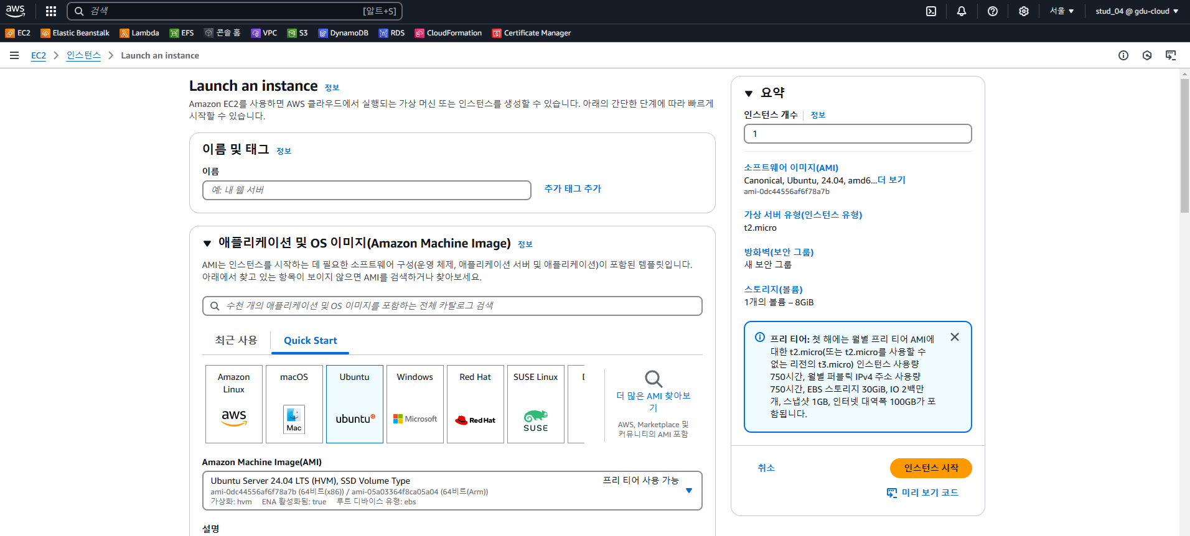Focus the instance name input field
Image resolution: width=1190 pixels, height=536 pixels.
pyautogui.click(x=367, y=190)
